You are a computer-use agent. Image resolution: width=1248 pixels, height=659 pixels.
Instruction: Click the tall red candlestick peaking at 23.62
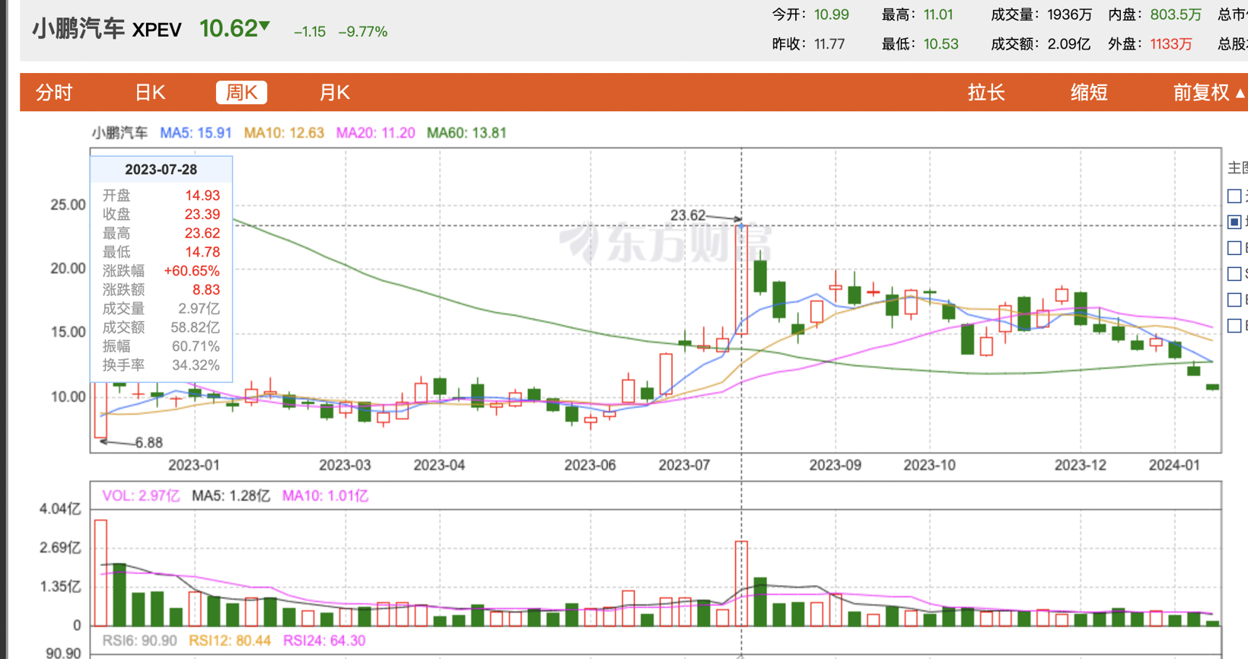click(x=741, y=279)
